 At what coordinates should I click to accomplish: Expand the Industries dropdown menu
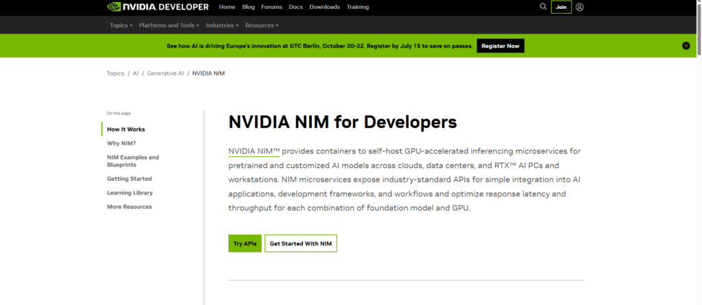(x=222, y=25)
